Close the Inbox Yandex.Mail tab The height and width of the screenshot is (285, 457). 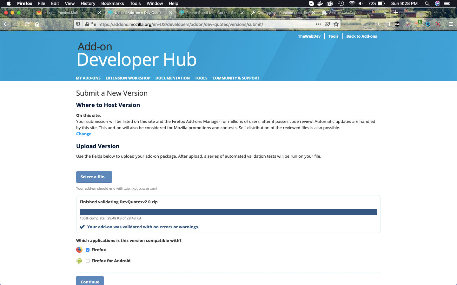[99, 13]
